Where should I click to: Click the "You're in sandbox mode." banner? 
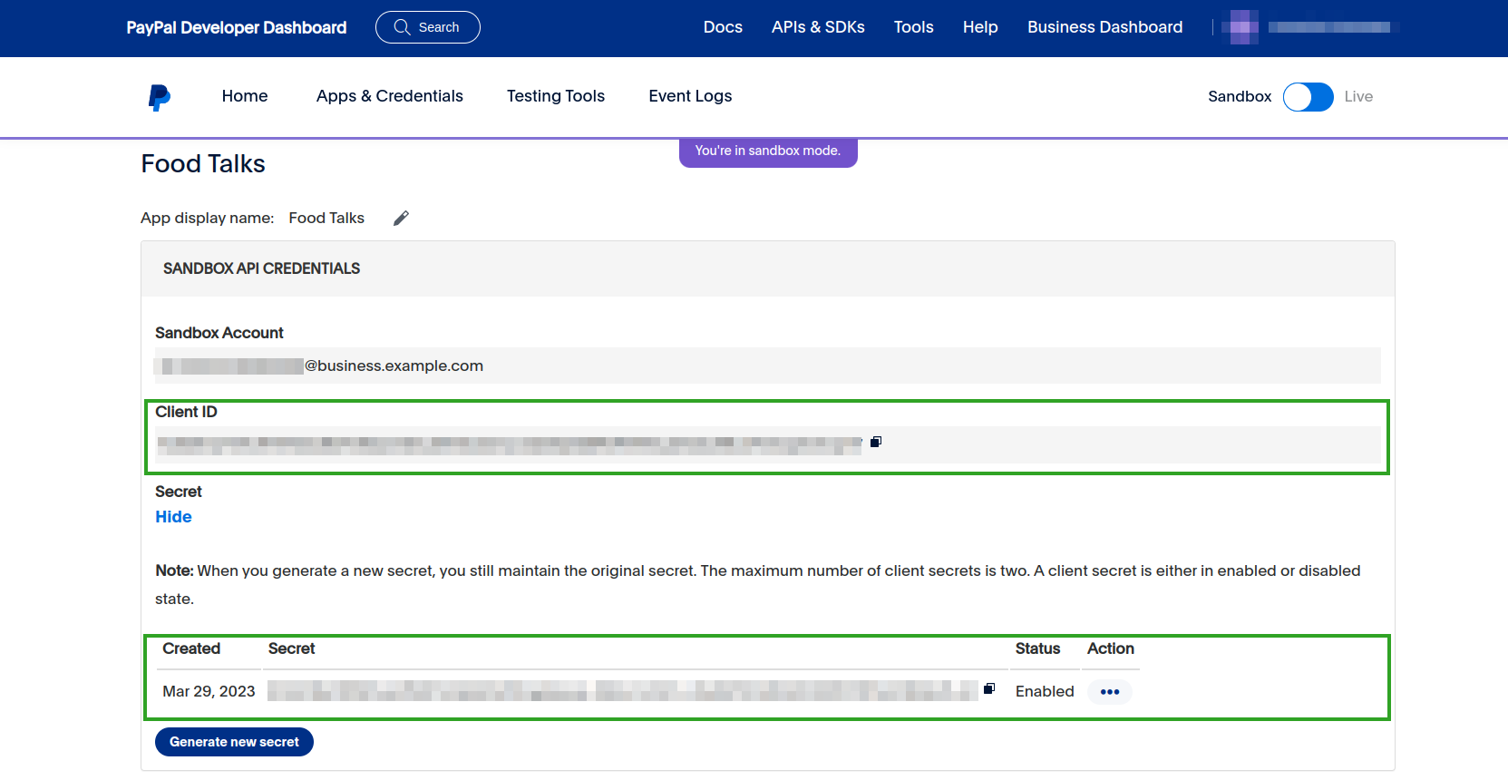coord(768,151)
